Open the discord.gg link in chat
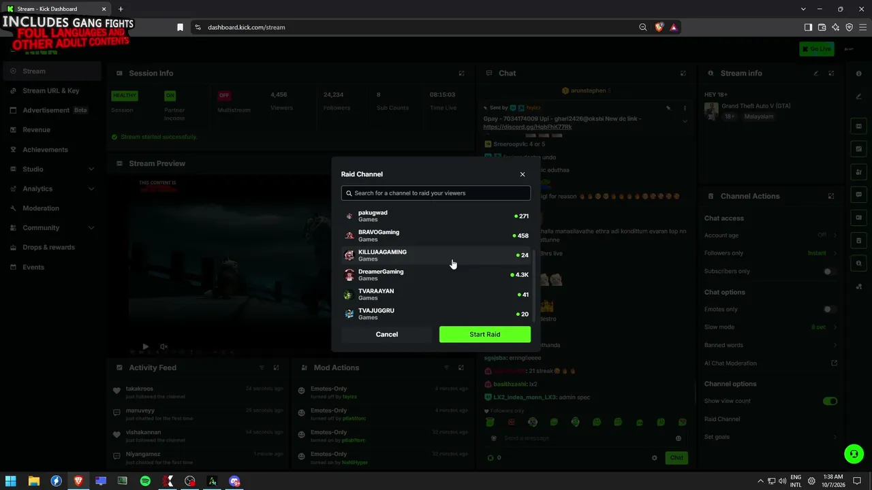The height and width of the screenshot is (490, 872). 527,127
